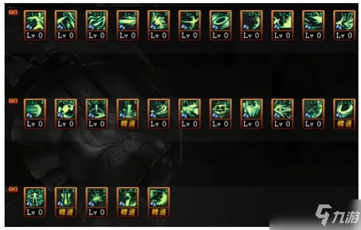Open the 九游 watermark logo link
This screenshot has height=230, width=361.
tap(337, 215)
